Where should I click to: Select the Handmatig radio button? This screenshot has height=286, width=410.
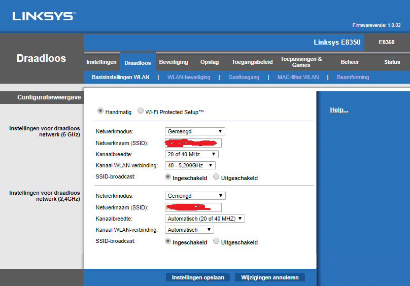[x=100, y=111]
